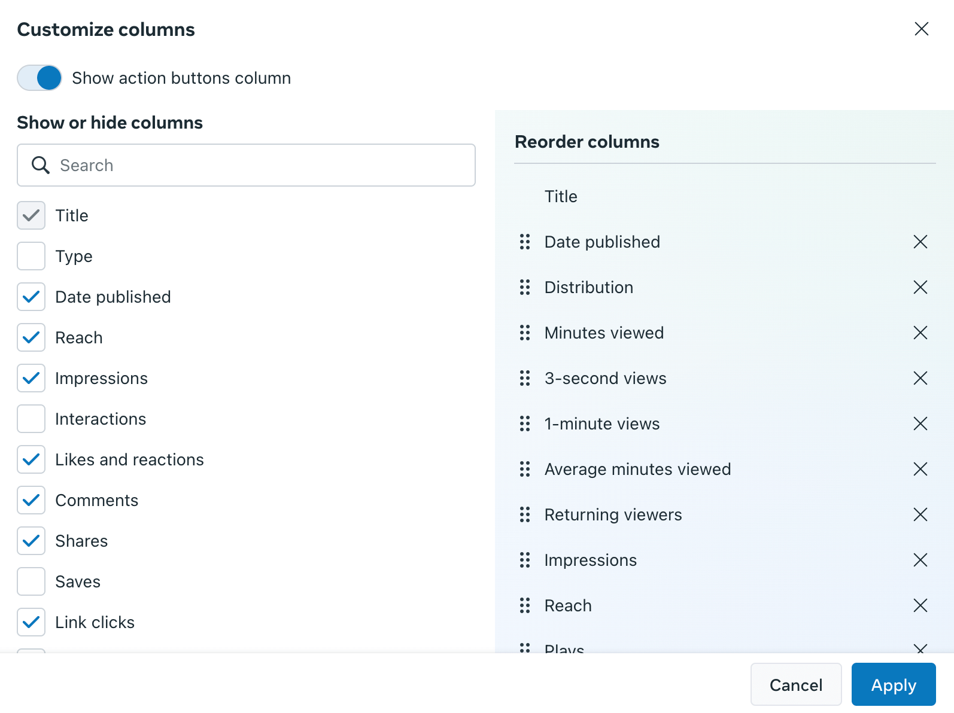
Task: Remove Reach from the reorder list
Action: [x=920, y=605]
